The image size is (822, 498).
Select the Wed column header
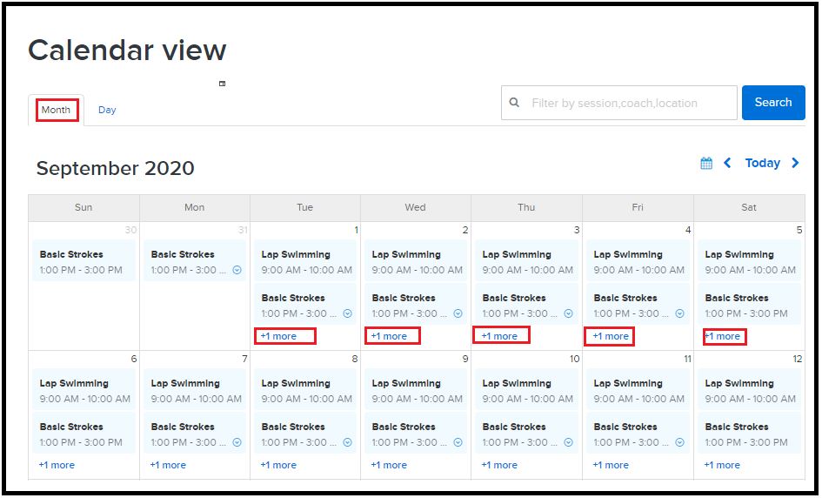(416, 208)
